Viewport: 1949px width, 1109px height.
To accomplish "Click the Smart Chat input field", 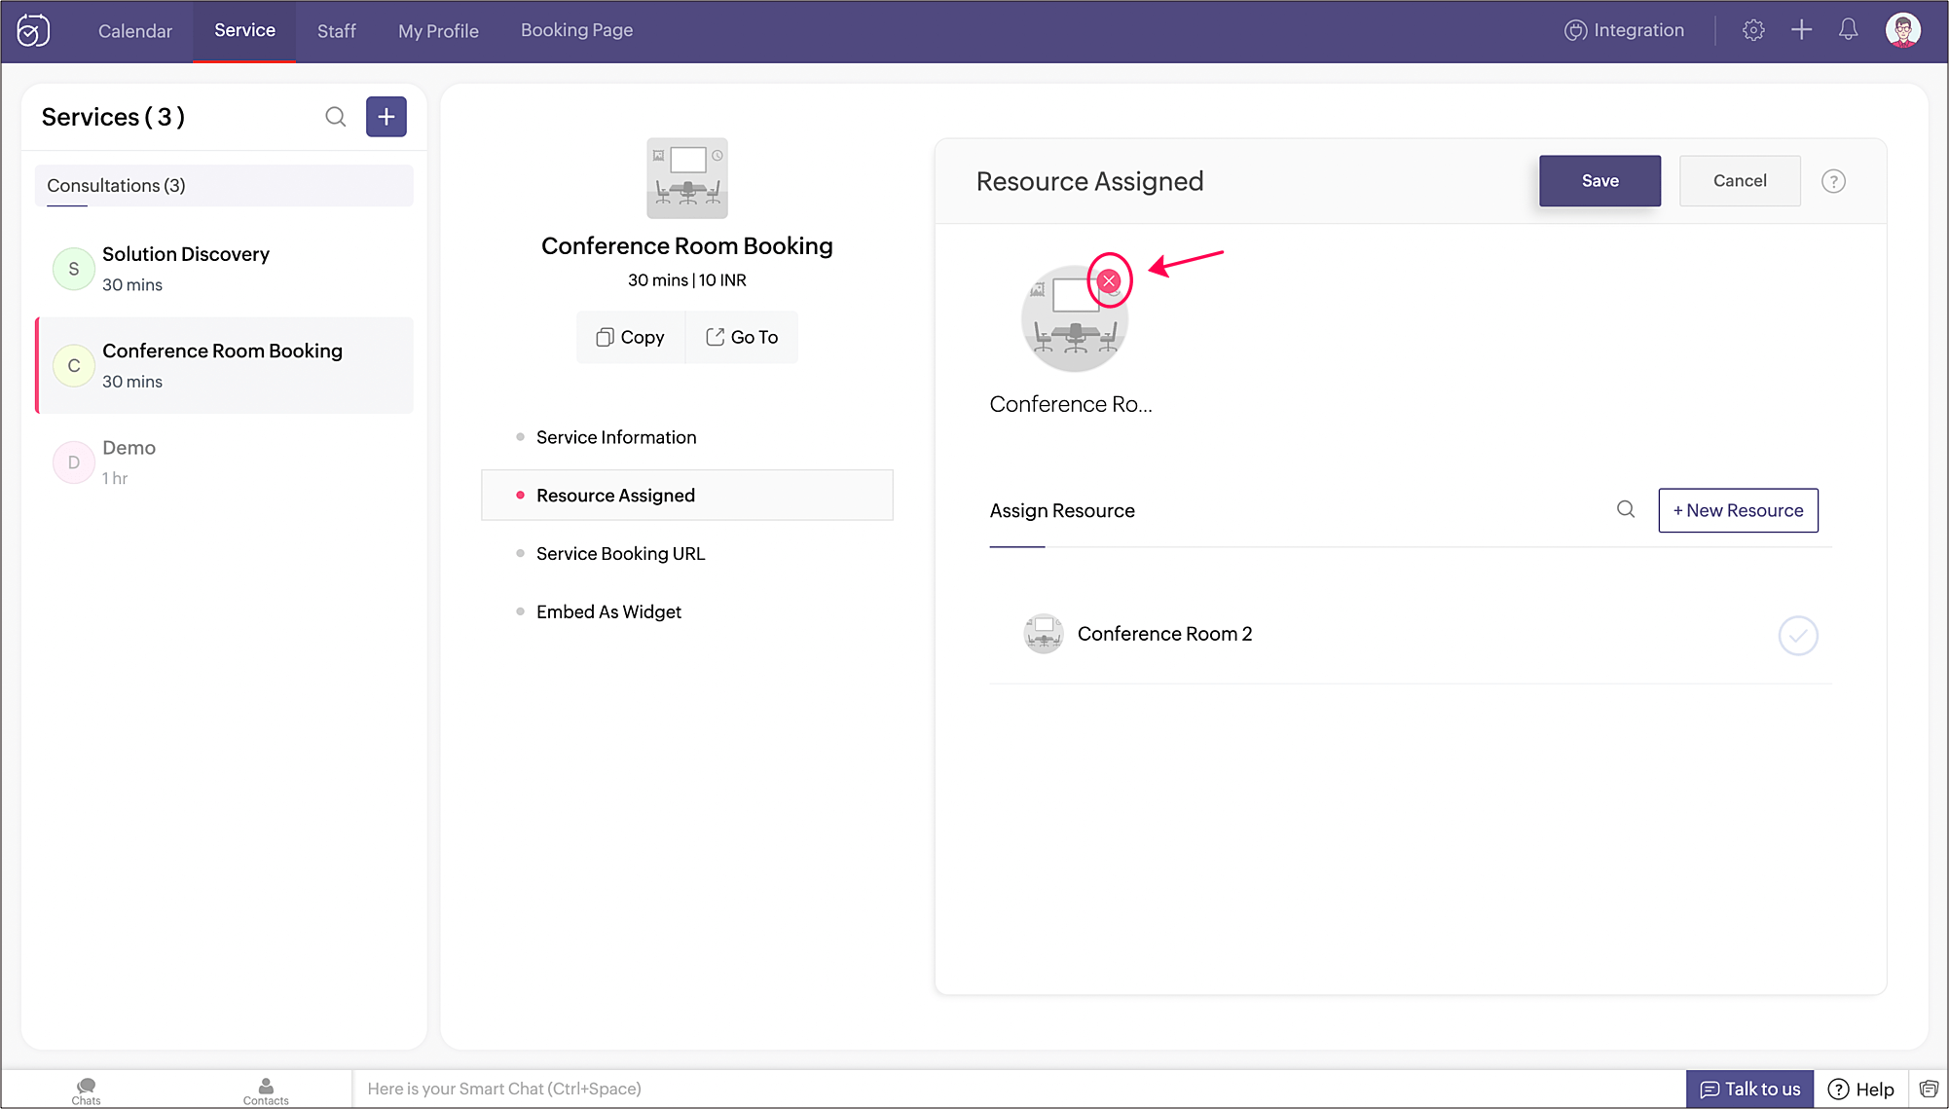I will (x=1018, y=1090).
